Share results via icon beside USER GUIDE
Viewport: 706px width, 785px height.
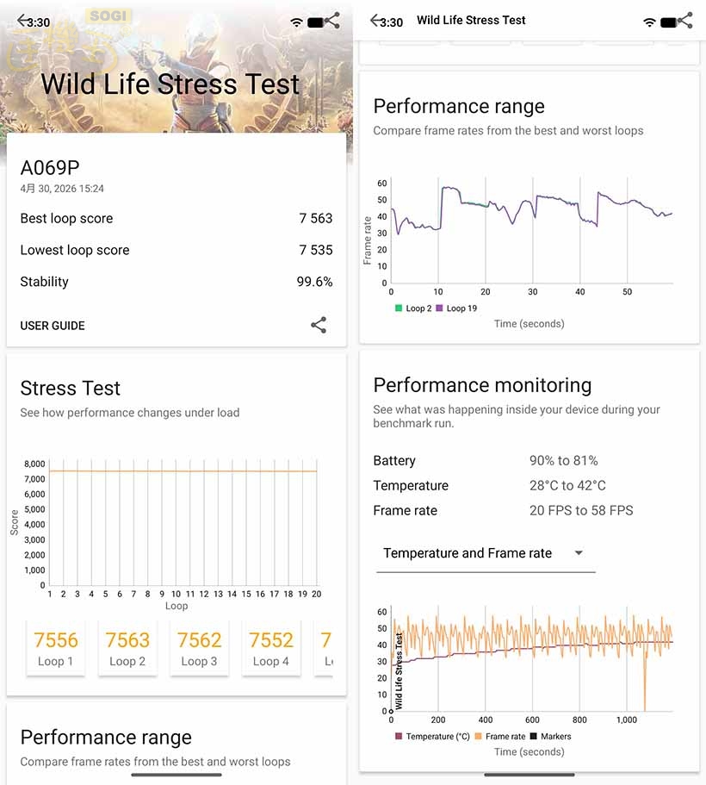pyautogui.click(x=319, y=326)
